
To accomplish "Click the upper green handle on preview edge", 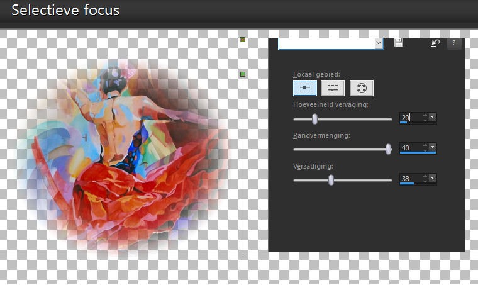I will tap(243, 39).
